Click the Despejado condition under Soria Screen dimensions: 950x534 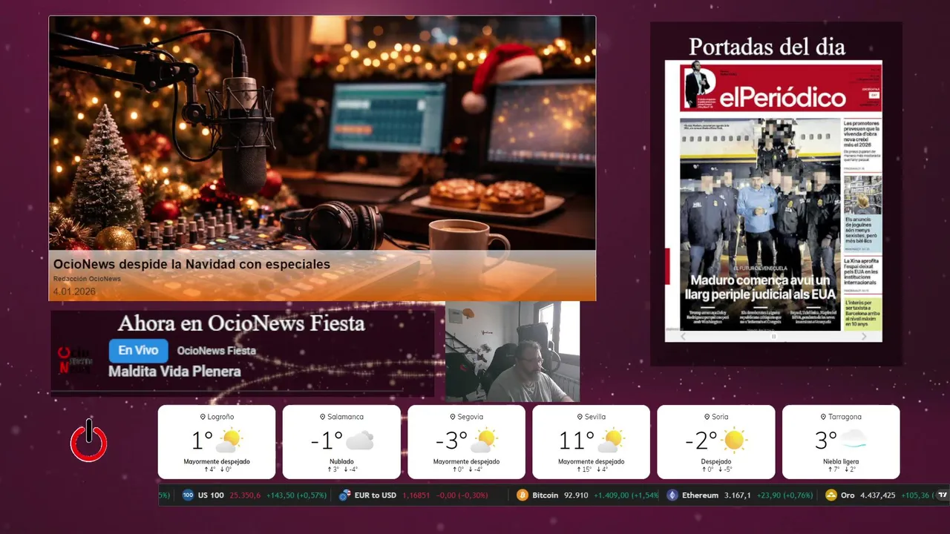click(x=716, y=461)
